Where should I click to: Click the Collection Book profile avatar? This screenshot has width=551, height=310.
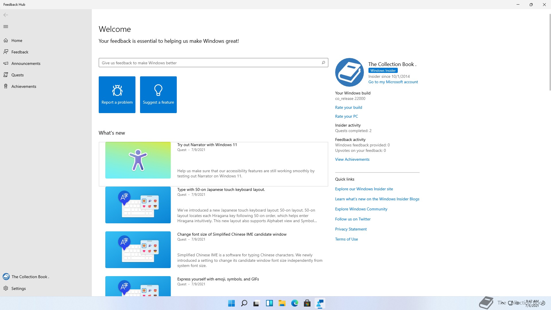coord(350,72)
